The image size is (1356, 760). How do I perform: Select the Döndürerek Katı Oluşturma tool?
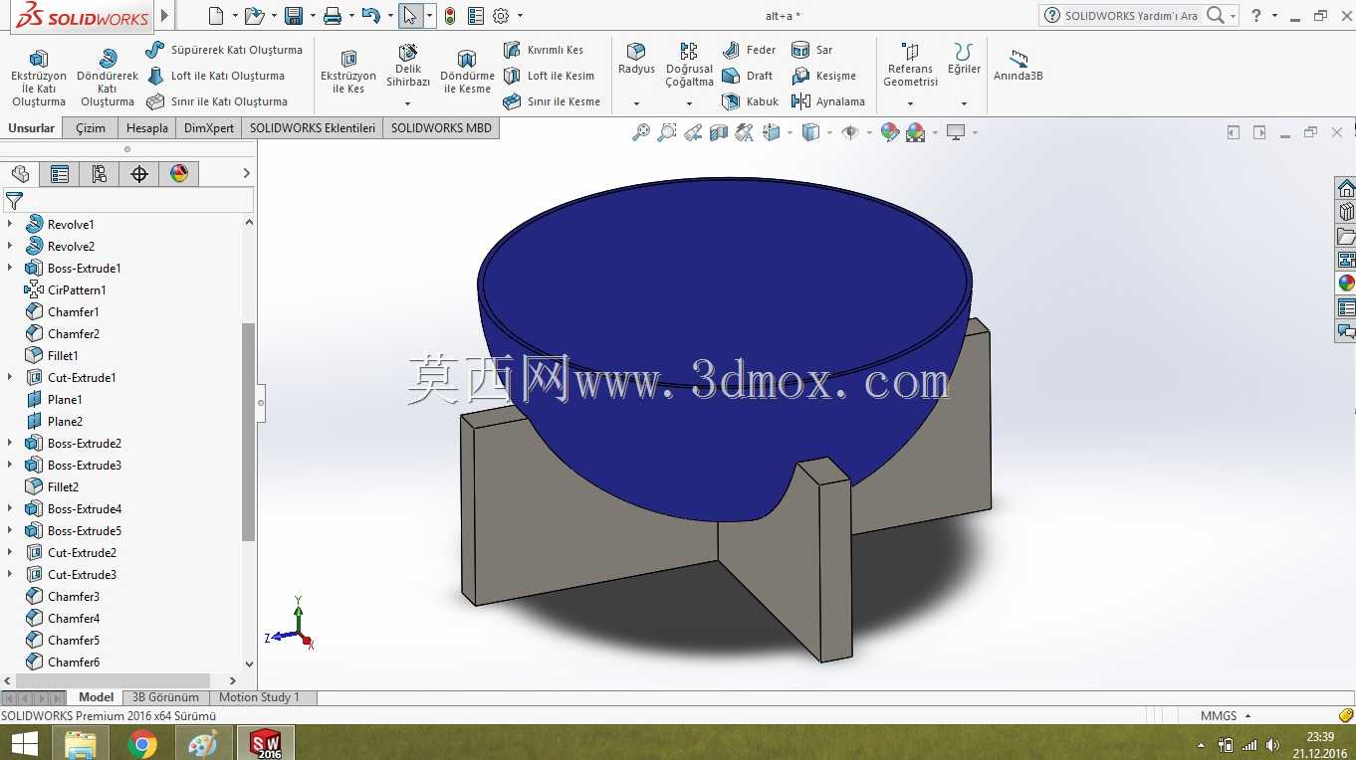108,78
